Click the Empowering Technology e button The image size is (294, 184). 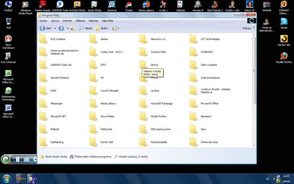pos(6,159)
